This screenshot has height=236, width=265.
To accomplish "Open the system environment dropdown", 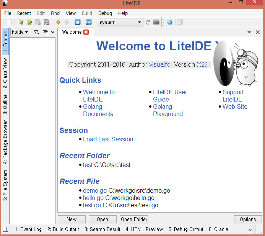I will 120,22.
